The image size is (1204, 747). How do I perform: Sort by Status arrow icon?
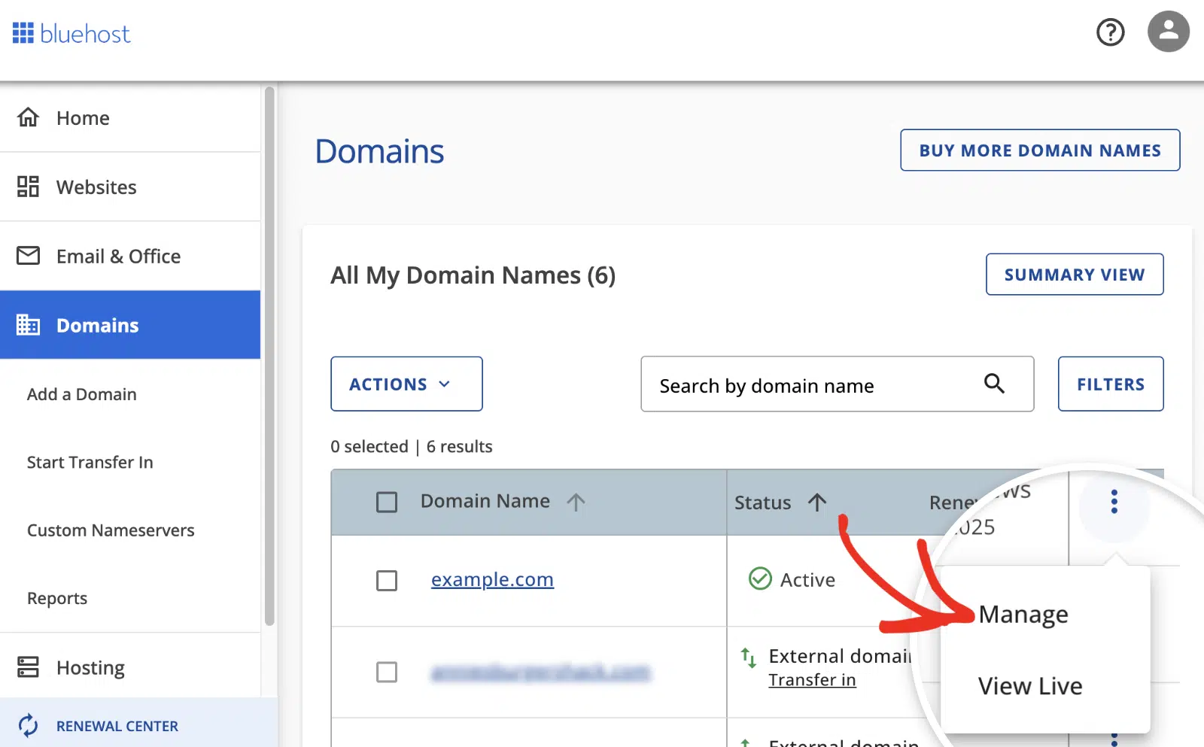(817, 502)
